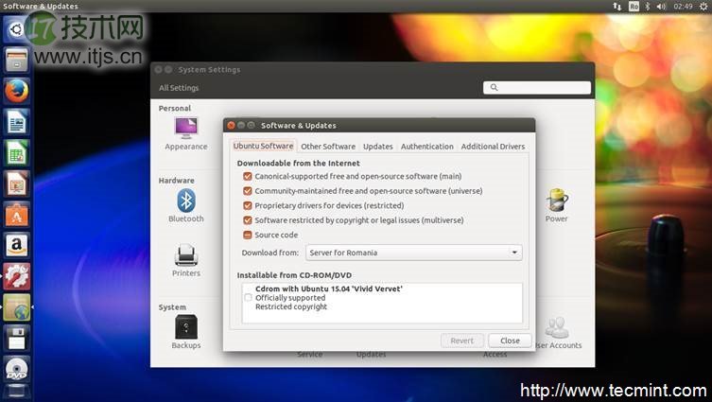Switch to the Other Software tab
The width and height of the screenshot is (712, 402).
[x=328, y=147]
